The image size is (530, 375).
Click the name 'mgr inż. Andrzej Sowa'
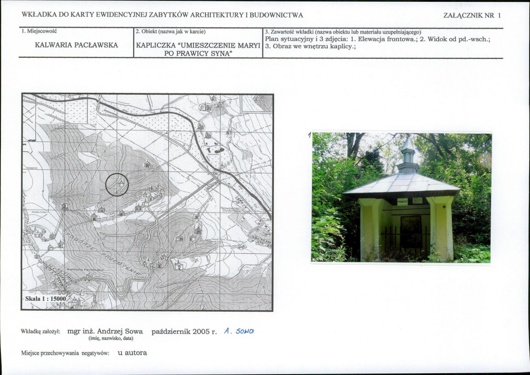[105, 331]
